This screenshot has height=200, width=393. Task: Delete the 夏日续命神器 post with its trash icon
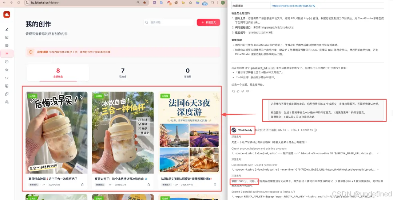(82, 185)
